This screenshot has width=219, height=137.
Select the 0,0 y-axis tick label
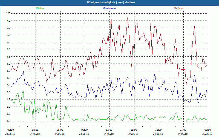pos(8,121)
